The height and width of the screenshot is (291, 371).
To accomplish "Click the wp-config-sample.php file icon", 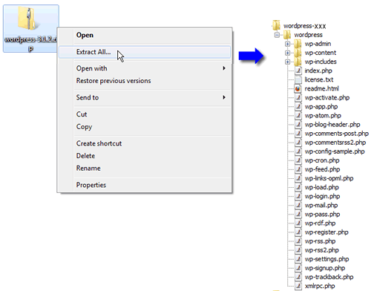I will 298,151.
